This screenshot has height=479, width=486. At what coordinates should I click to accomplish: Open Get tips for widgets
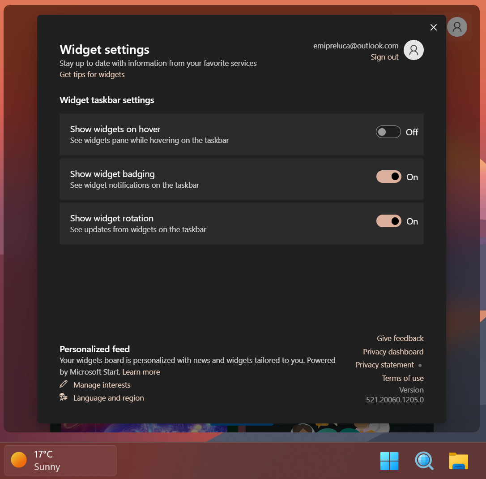tap(92, 74)
